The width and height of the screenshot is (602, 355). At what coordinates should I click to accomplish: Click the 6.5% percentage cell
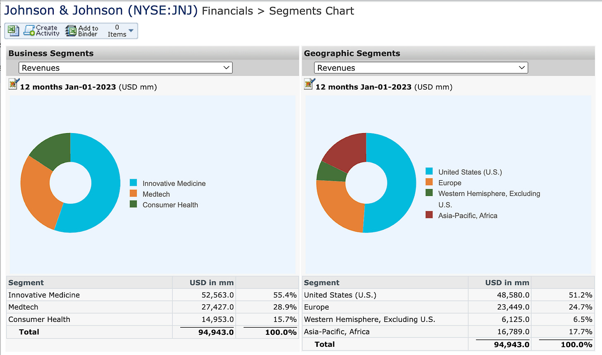583,319
